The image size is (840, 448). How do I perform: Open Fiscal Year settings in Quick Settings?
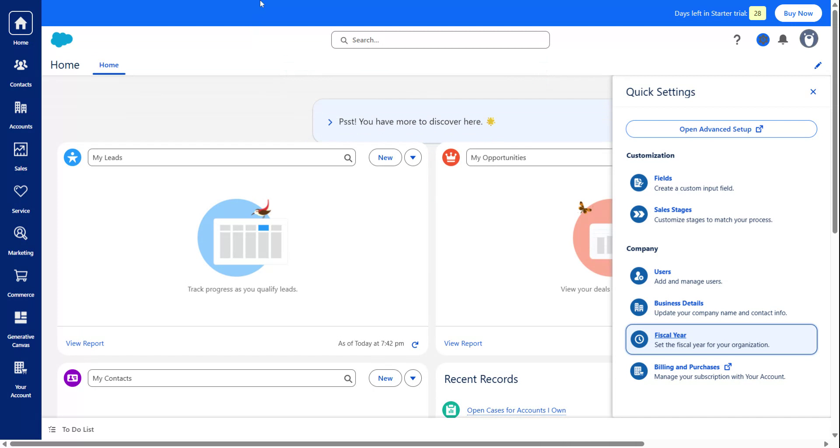point(670,335)
